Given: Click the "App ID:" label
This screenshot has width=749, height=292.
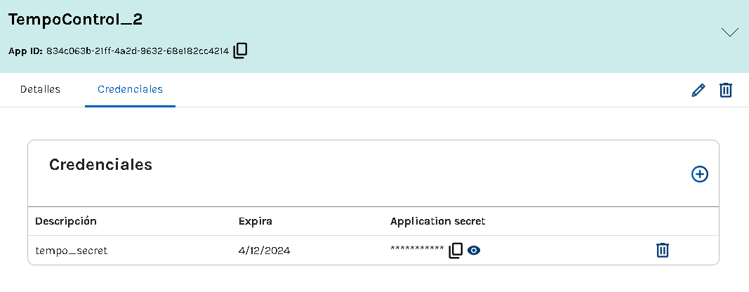Looking at the screenshot, I should click(26, 51).
